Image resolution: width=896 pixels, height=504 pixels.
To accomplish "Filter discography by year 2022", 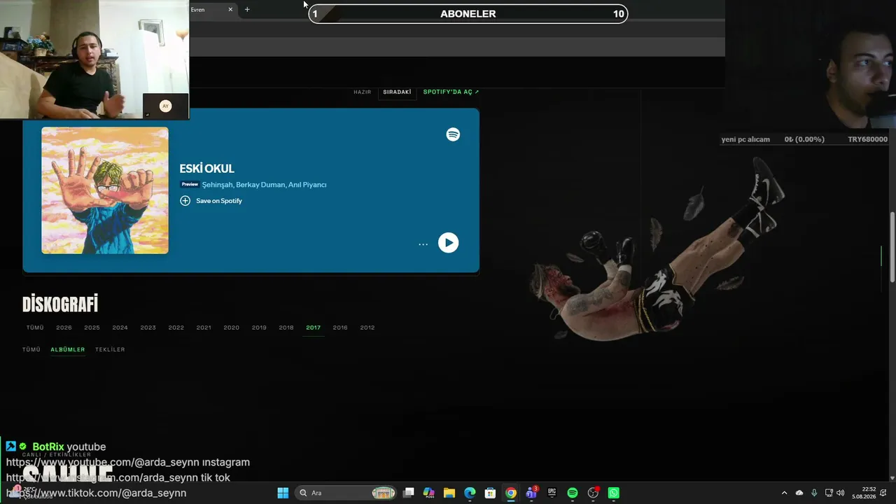I will point(176,328).
